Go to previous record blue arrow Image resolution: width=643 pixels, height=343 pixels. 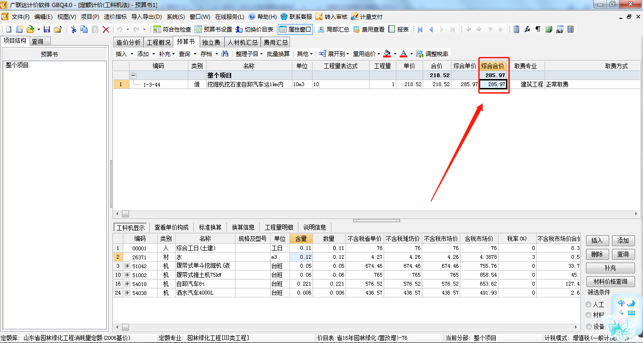tap(431, 29)
